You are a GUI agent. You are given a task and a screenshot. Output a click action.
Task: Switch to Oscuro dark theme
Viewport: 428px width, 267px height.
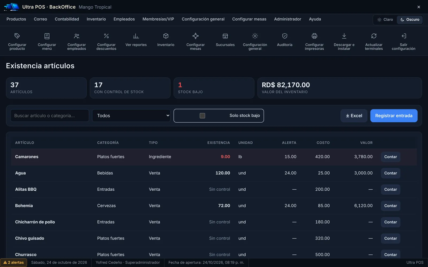pyautogui.click(x=410, y=19)
